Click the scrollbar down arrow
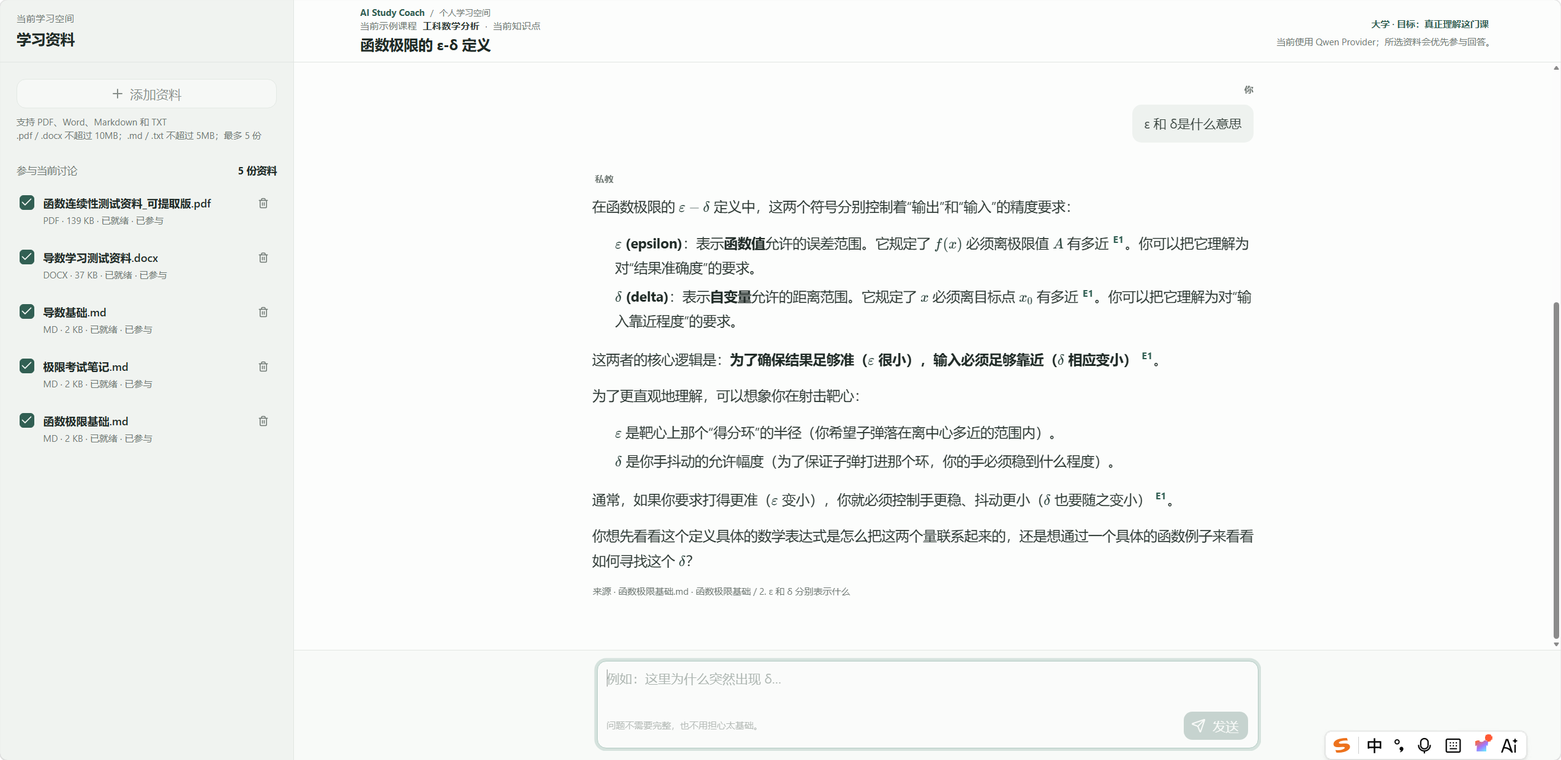The image size is (1561, 760). click(1556, 644)
